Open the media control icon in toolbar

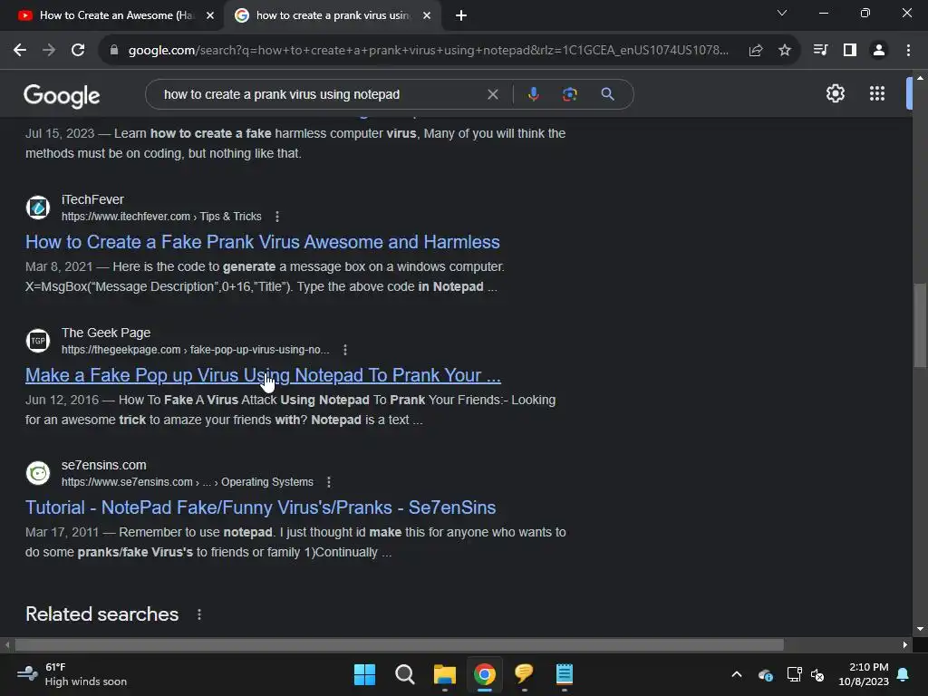(820, 51)
